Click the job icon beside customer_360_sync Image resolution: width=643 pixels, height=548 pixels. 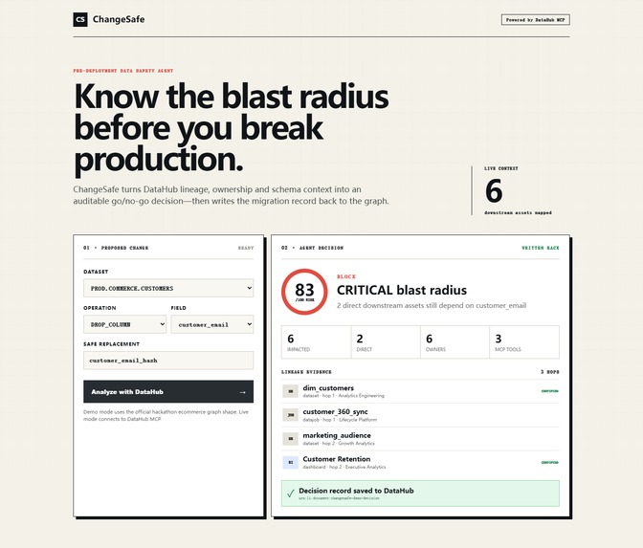pyautogui.click(x=290, y=415)
